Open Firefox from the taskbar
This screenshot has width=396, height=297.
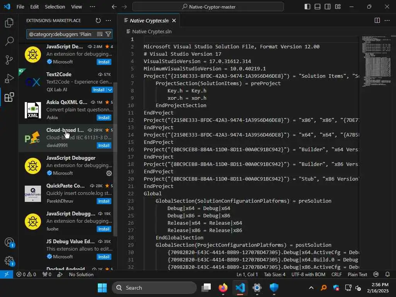[x=223, y=288]
